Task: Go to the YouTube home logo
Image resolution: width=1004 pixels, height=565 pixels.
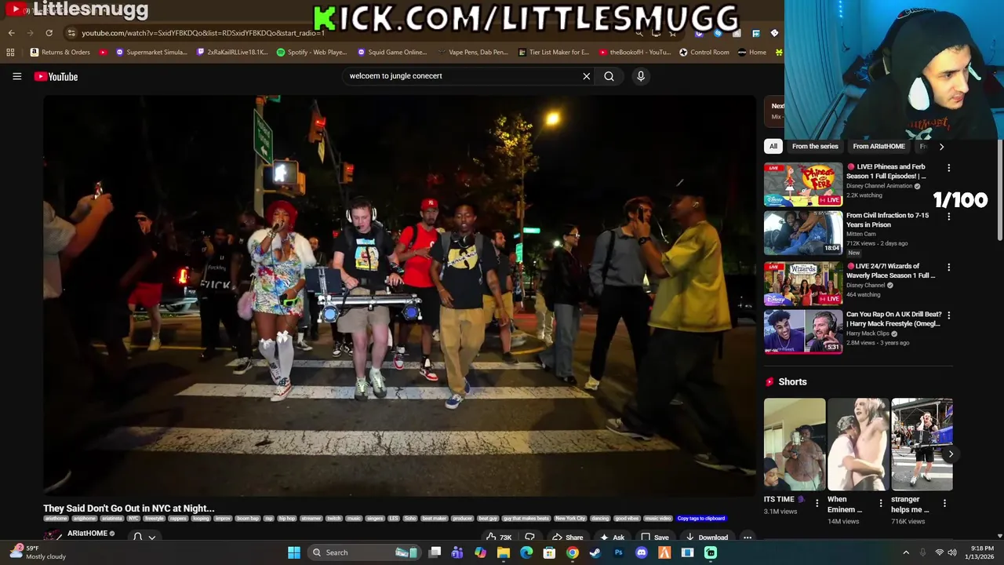Action: [56, 76]
